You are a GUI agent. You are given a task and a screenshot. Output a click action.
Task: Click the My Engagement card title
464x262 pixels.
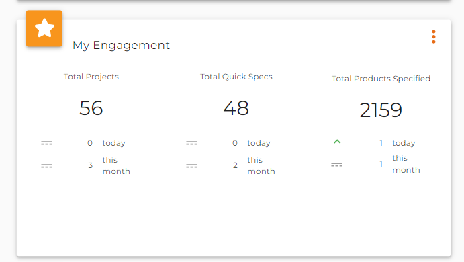click(x=121, y=45)
